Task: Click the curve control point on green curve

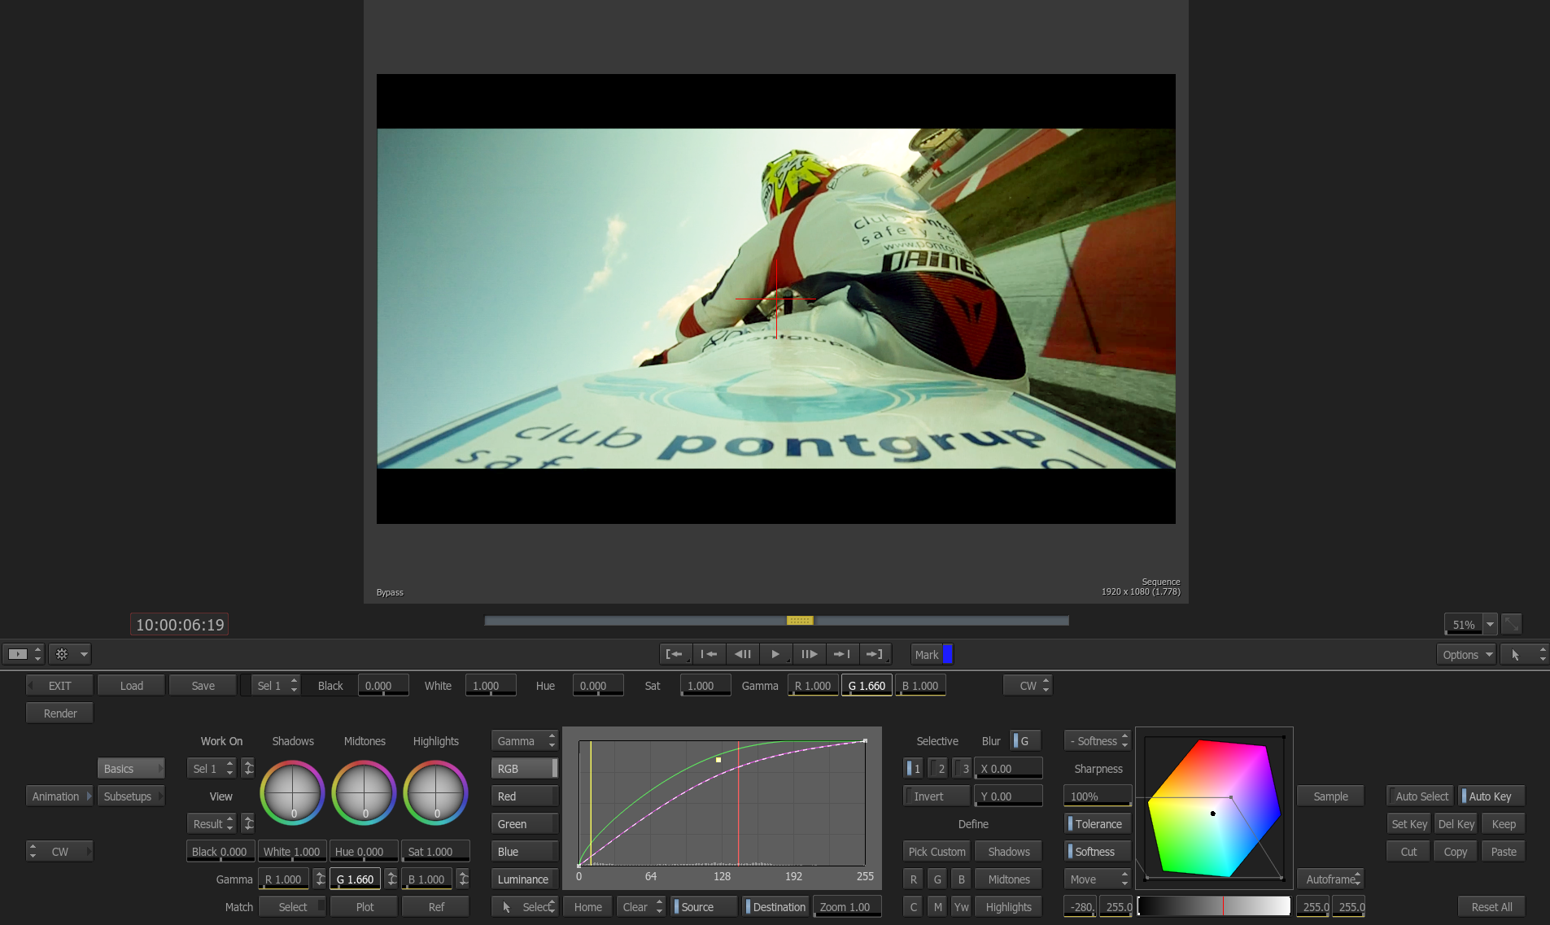Action: (718, 760)
